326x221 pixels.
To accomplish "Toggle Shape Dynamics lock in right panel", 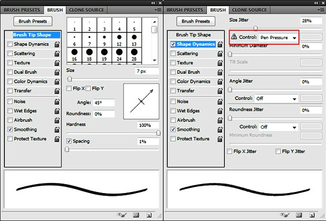I will [x=220, y=44].
